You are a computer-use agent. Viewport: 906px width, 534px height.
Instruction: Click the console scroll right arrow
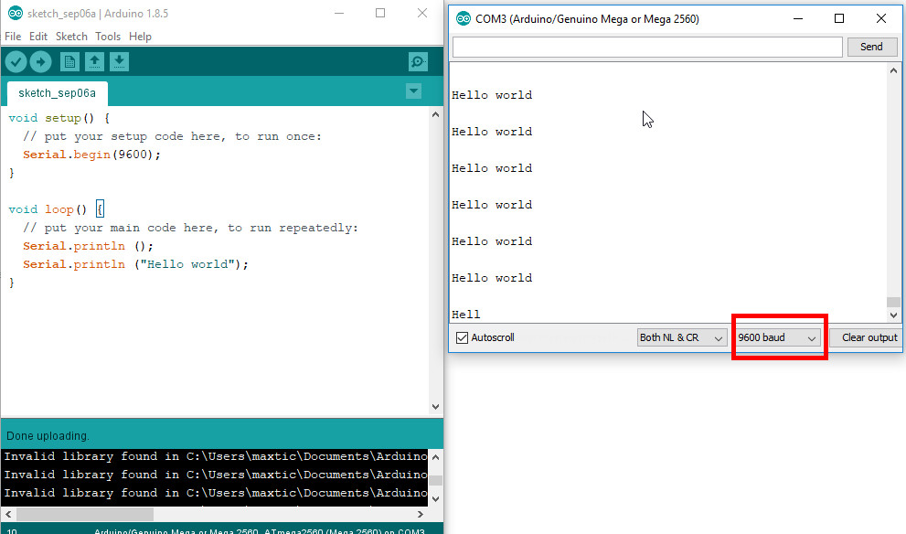coord(420,514)
